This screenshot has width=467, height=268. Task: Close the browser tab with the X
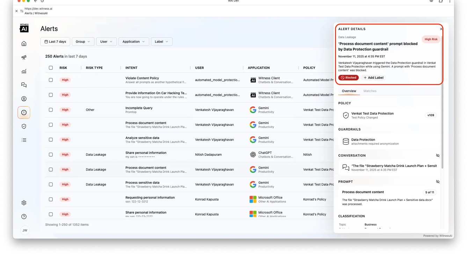pos(16,11)
